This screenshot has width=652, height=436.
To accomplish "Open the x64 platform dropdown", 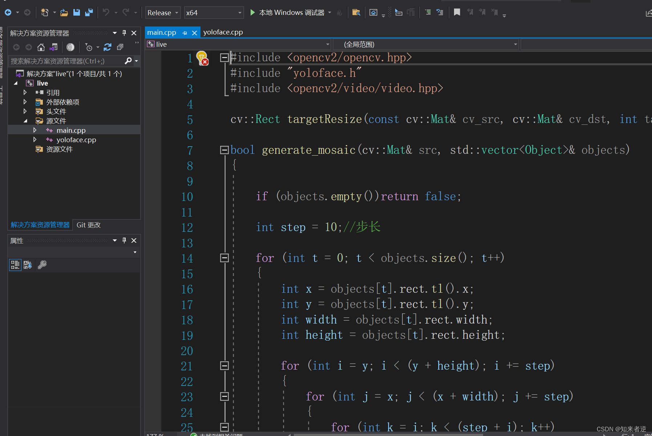I will tap(214, 13).
